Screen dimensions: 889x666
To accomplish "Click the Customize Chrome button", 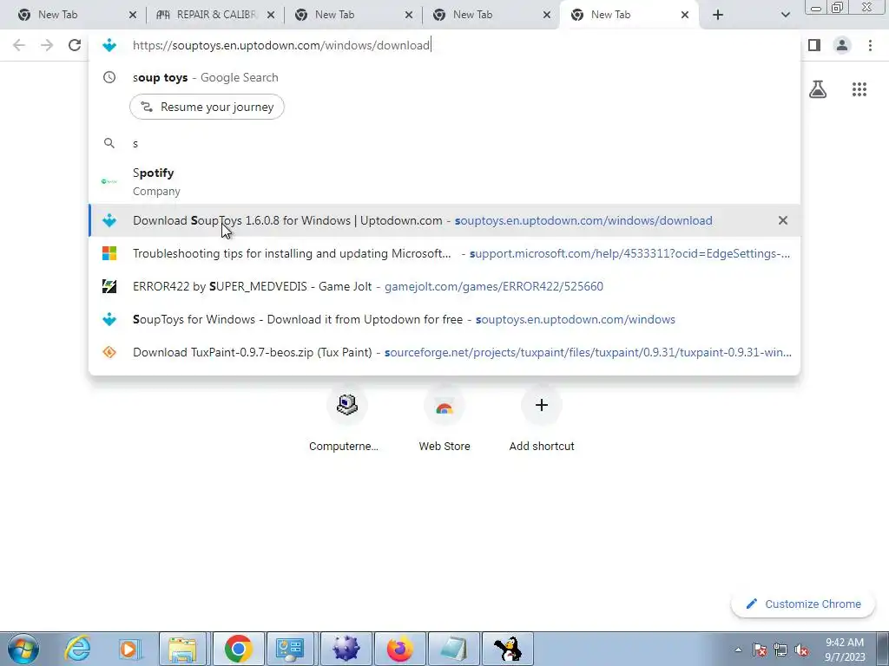I will (803, 604).
